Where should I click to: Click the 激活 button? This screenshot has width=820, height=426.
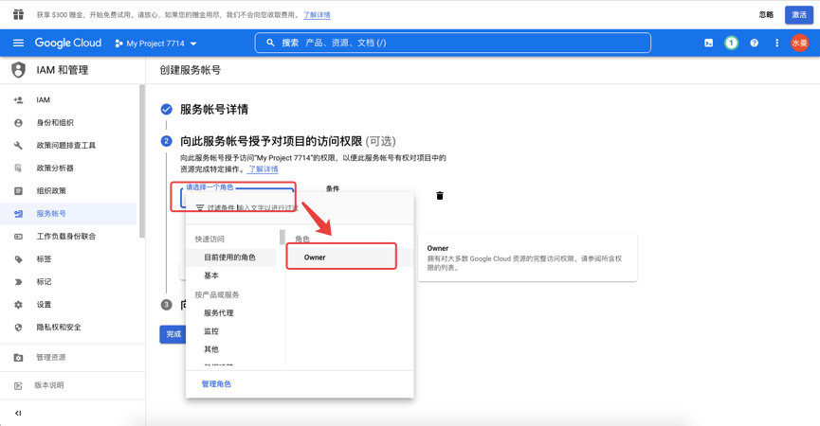[798, 14]
